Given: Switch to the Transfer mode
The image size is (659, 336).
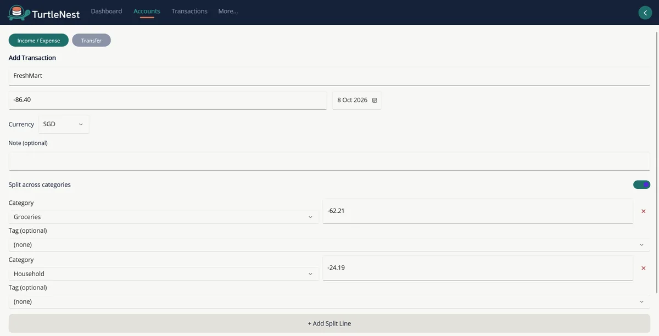Looking at the screenshot, I should click(x=91, y=41).
